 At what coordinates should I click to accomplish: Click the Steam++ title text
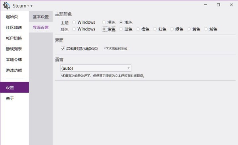coord(23,6)
